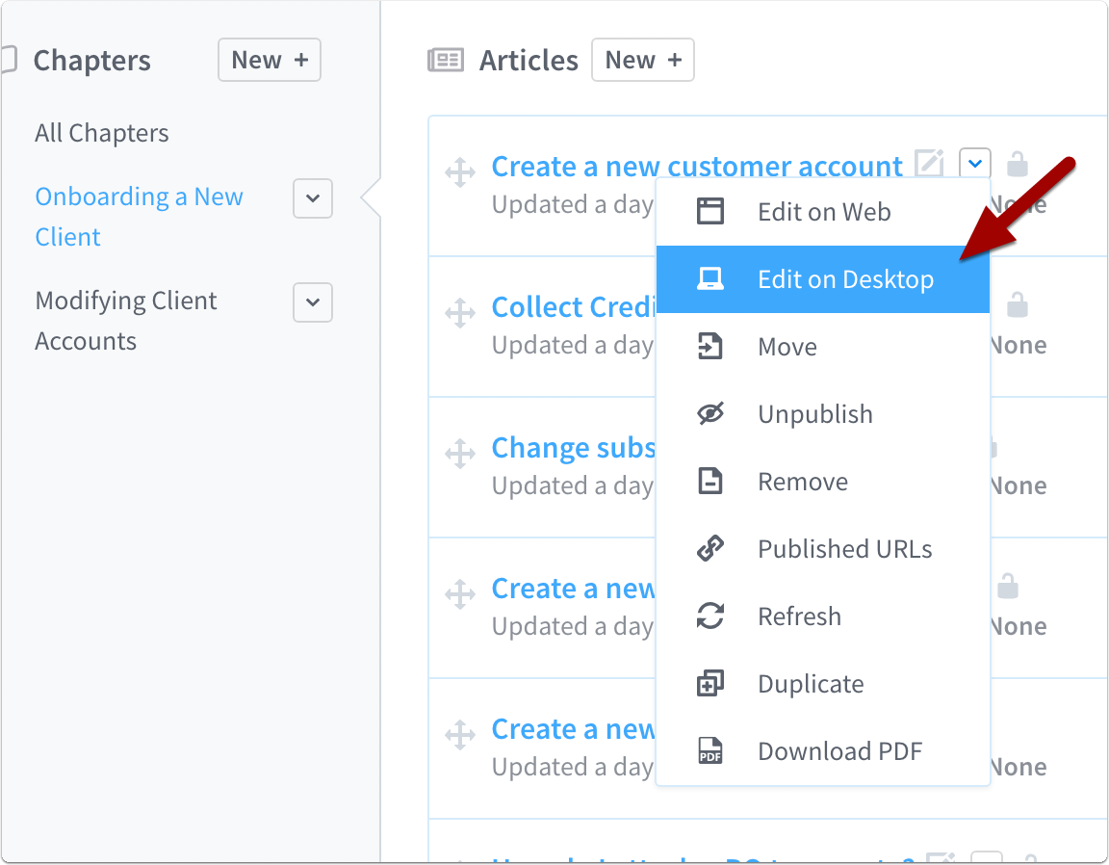Click New + button beside Articles
This screenshot has height=865, width=1109.
coord(643,60)
